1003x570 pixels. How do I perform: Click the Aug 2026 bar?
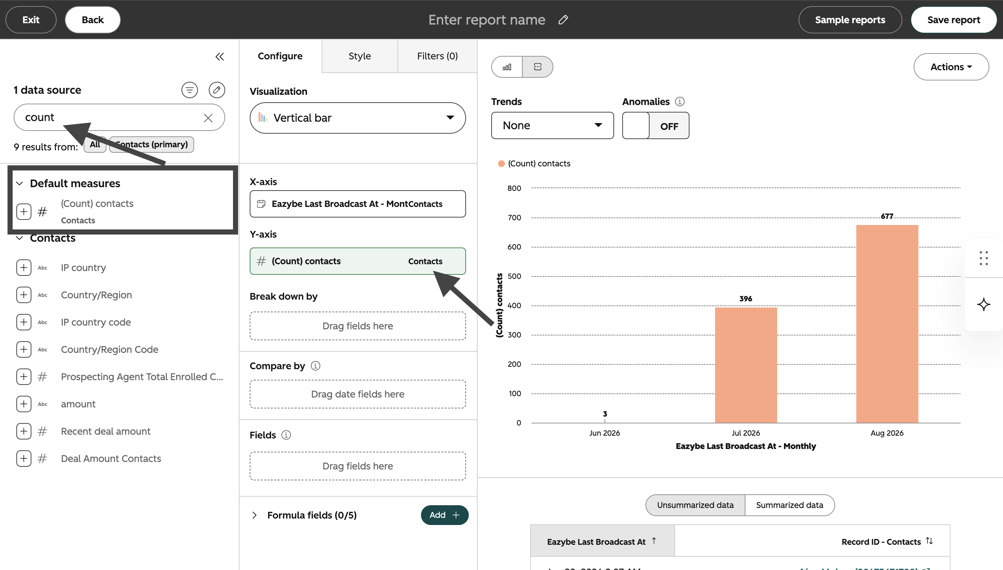pos(887,324)
